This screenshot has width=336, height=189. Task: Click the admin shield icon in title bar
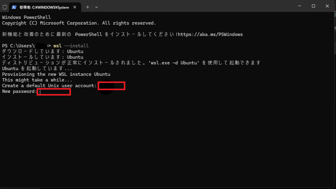[x=5, y=7]
